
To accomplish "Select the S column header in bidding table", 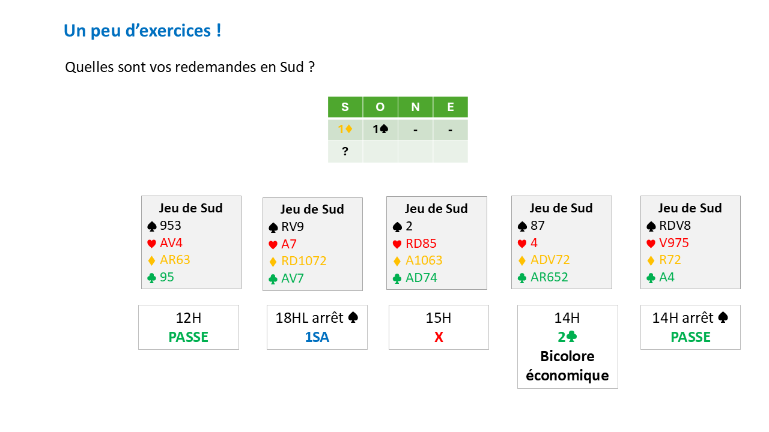I will tap(345, 107).
